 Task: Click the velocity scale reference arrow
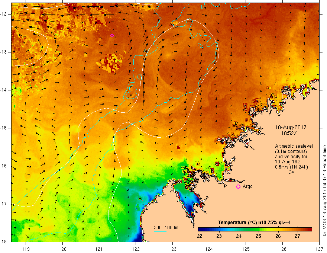click(x=286, y=172)
